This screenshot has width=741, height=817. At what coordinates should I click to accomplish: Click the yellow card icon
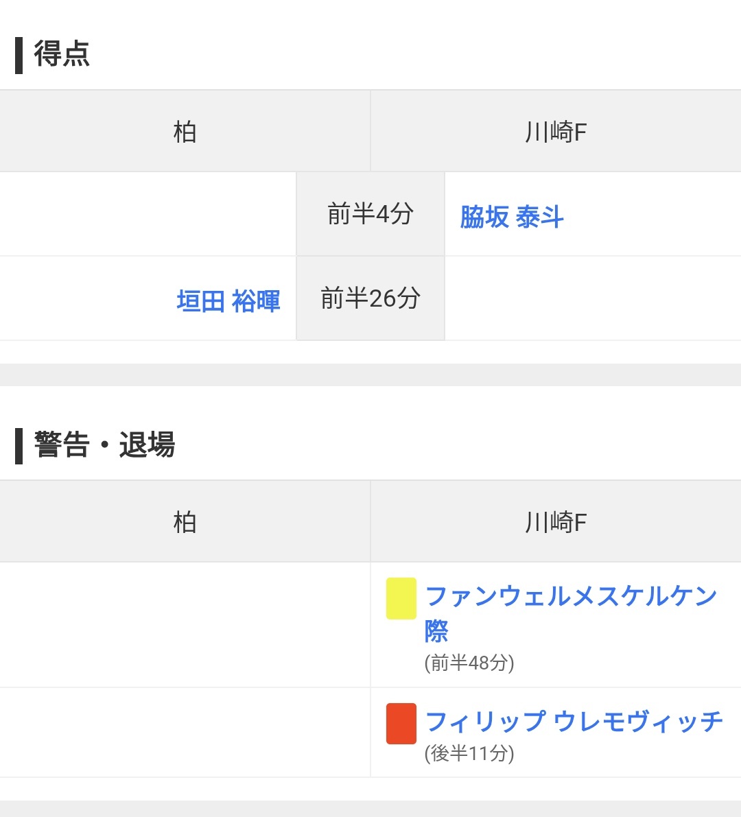(x=401, y=598)
